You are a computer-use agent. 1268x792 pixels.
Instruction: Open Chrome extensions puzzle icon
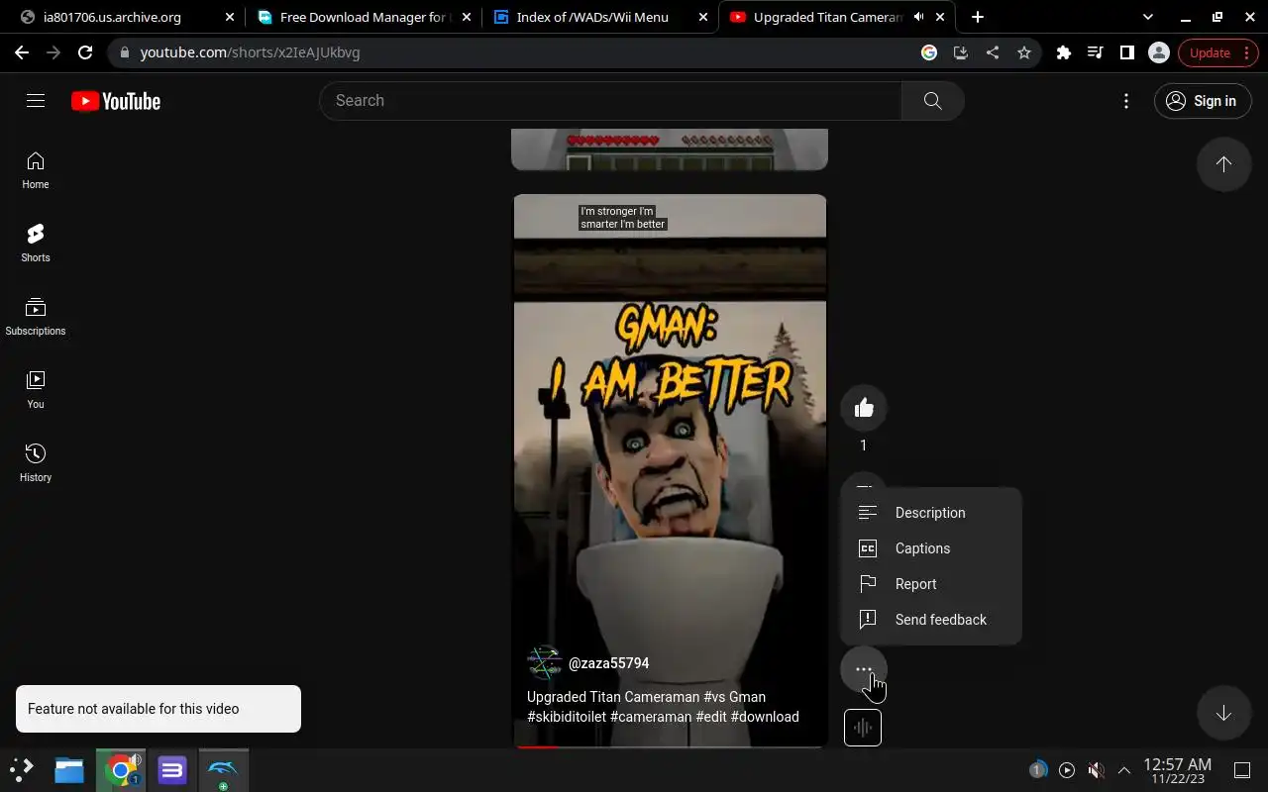1064,52
